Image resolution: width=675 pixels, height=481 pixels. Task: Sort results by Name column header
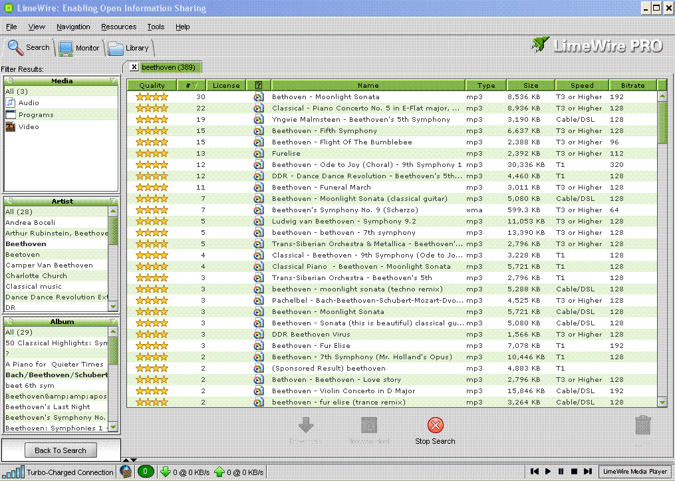coord(368,85)
